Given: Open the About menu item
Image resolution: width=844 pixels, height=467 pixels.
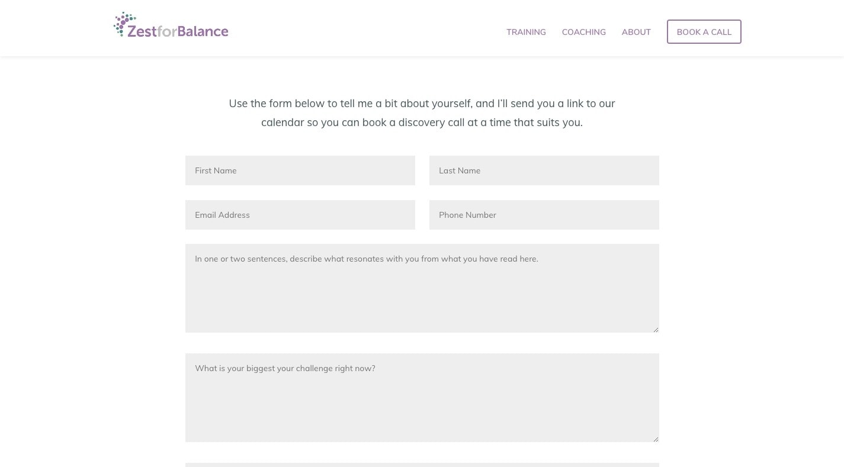Looking at the screenshot, I should point(636,32).
